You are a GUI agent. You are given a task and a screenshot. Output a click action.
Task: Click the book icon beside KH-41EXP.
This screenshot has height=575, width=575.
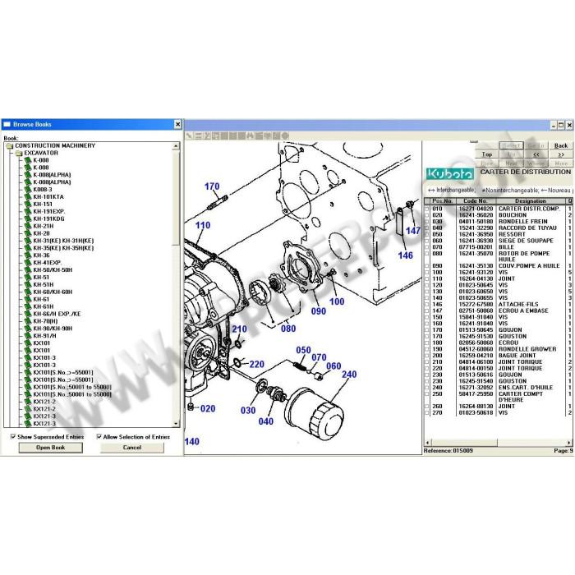point(28,263)
